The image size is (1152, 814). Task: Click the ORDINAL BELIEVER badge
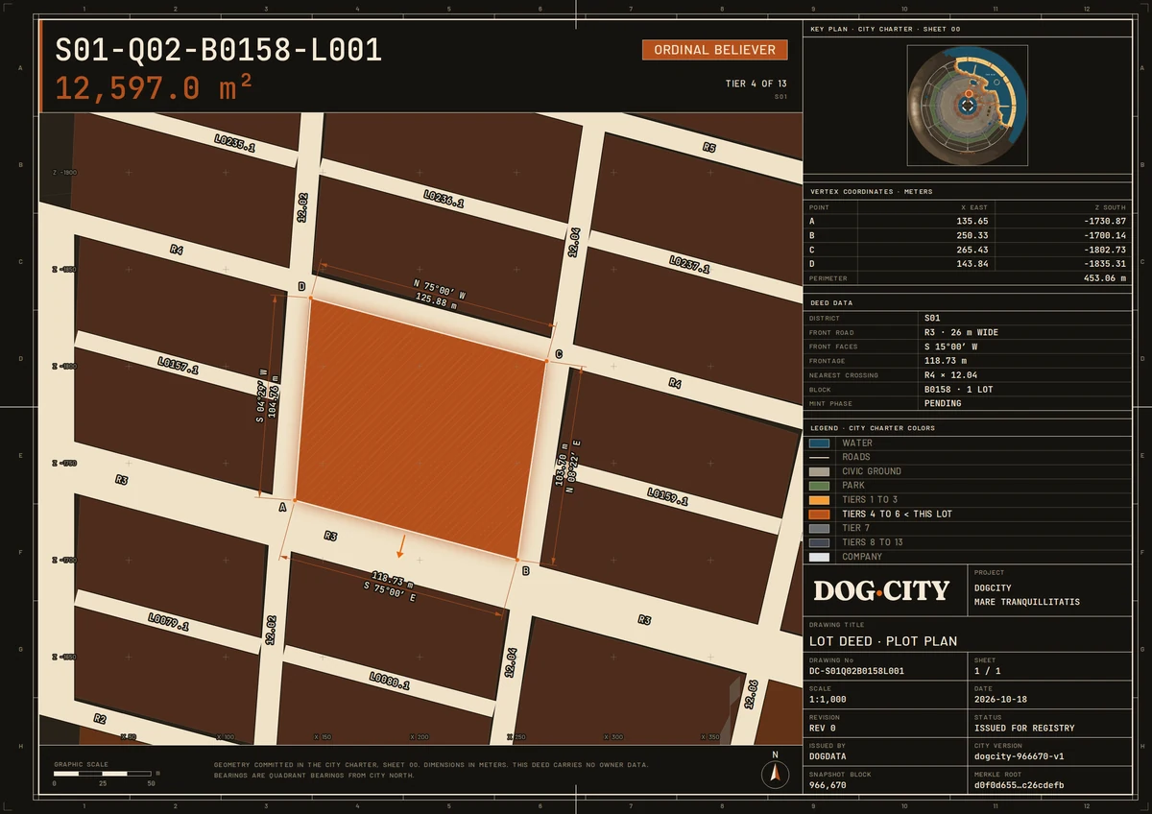tap(715, 50)
